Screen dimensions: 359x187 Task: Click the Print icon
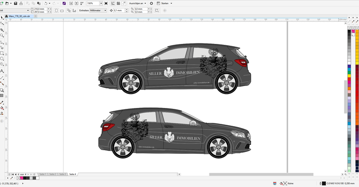coord(21,3)
